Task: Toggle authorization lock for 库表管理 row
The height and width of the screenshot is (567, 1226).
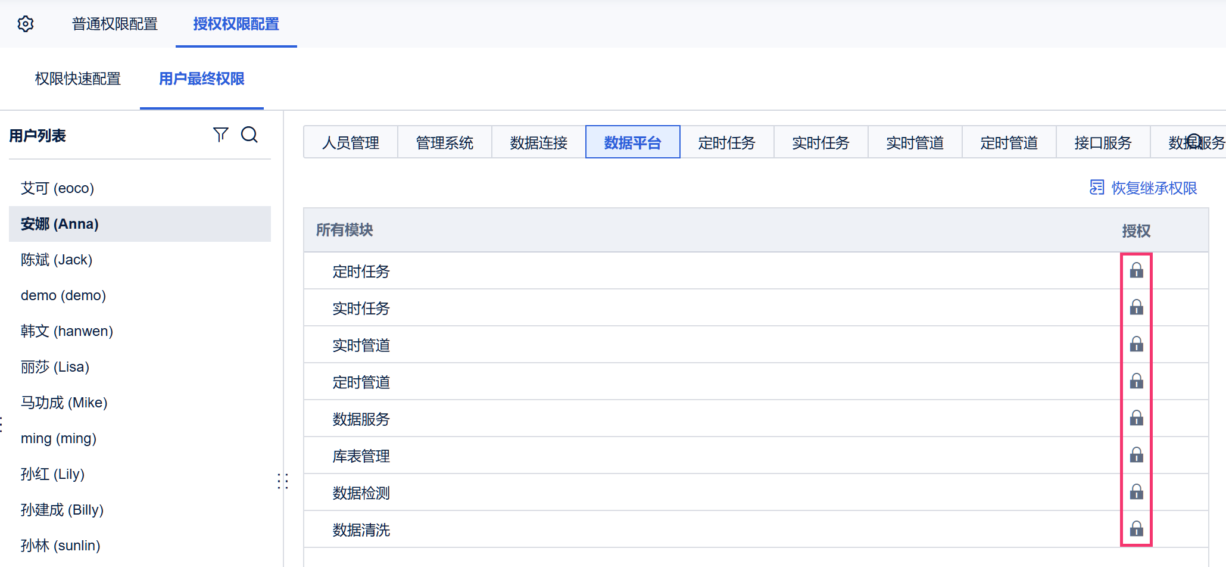Action: coord(1136,455)
